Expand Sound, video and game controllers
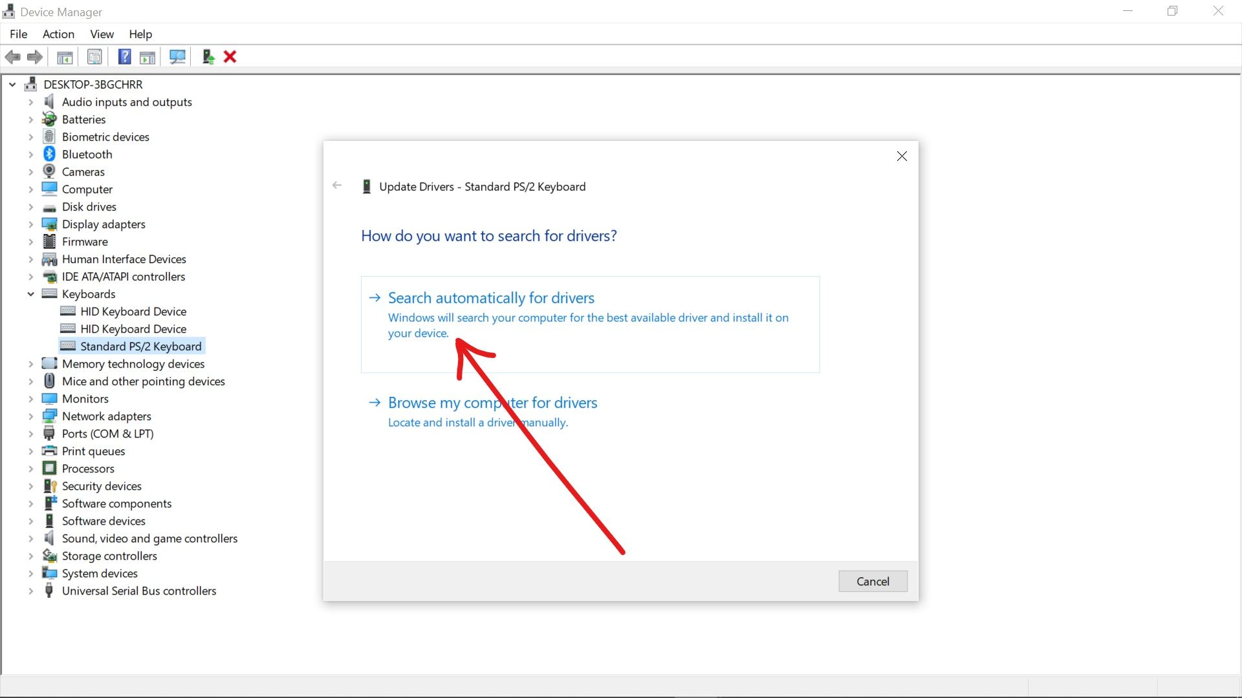The width and height of the screenshot is (1242, 698). tap(30, 538)
